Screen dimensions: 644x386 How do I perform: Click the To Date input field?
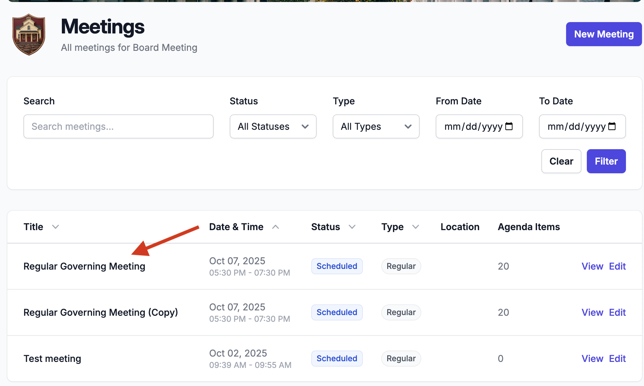click(x=582, y=126)
